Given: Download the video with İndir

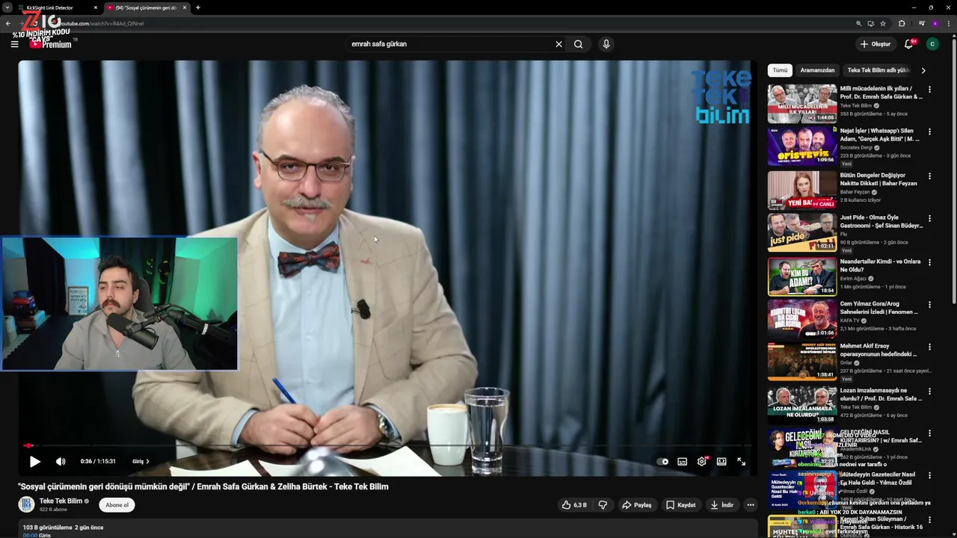Looking at the screenshot, I should [722, 505].
